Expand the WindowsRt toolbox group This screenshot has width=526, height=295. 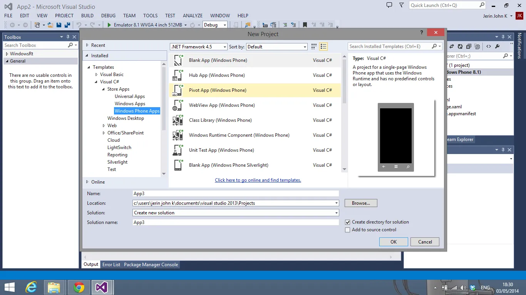click(7, 54)
